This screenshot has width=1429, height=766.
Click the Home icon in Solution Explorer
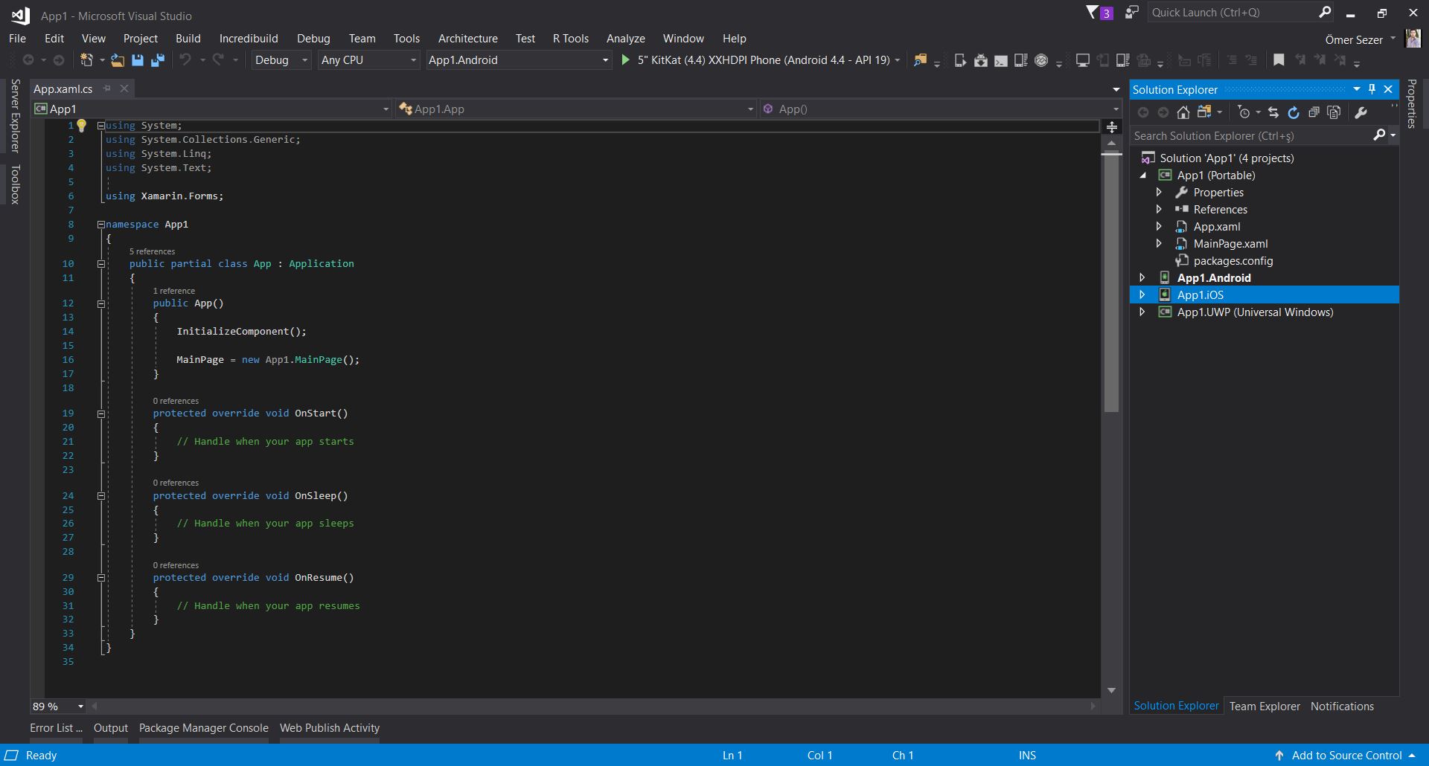[x=1183, y=112]
